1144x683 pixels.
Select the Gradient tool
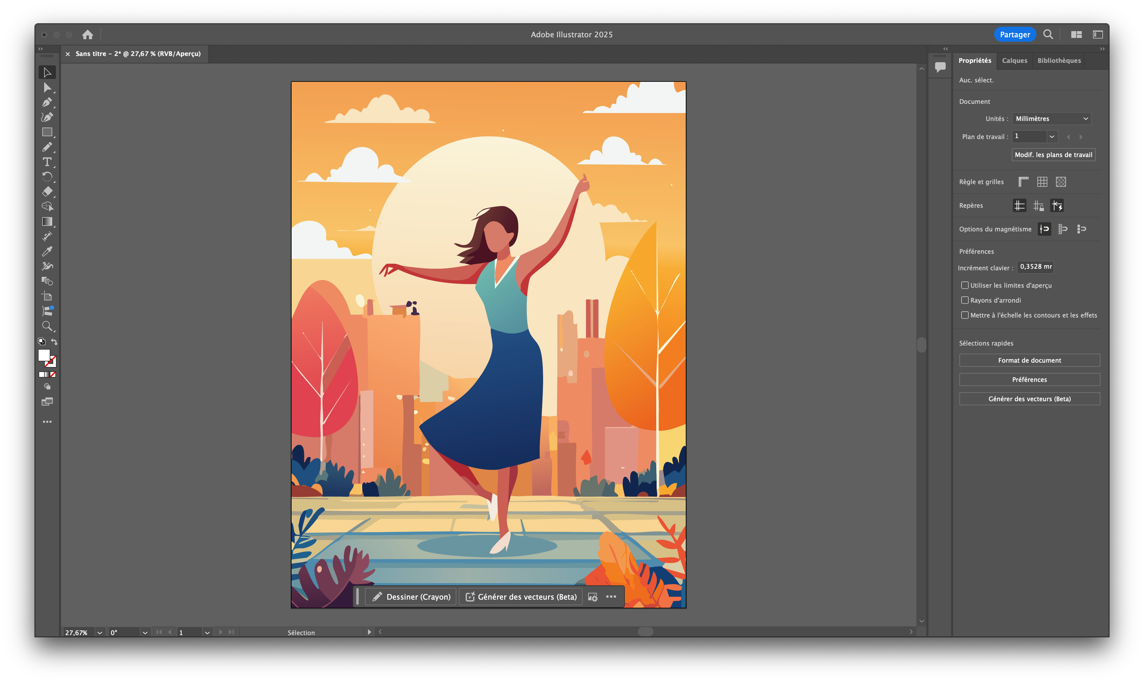pyautogui.click(x=47, y=221)
